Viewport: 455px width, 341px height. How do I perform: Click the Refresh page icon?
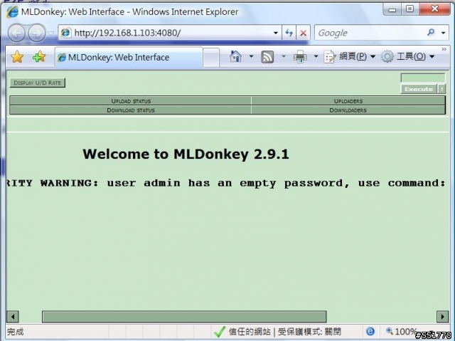289,33
